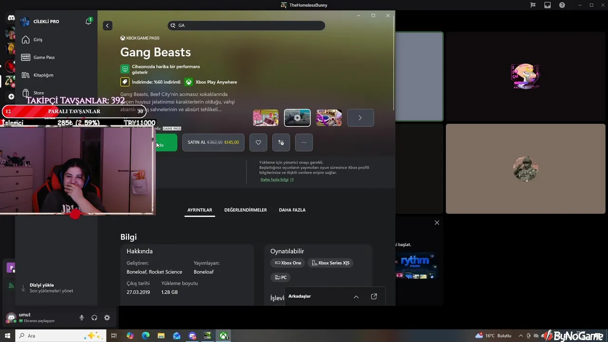Switch to Xbox app on the taskbar

(x=223, y=336)
